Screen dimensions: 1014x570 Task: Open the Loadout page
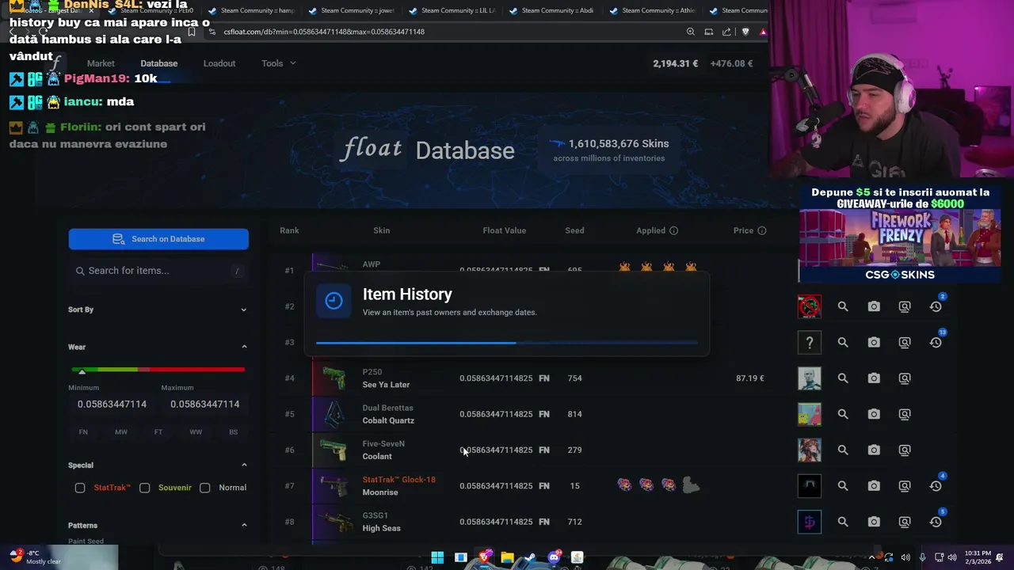pyautogui.click(x=219, y=63)
